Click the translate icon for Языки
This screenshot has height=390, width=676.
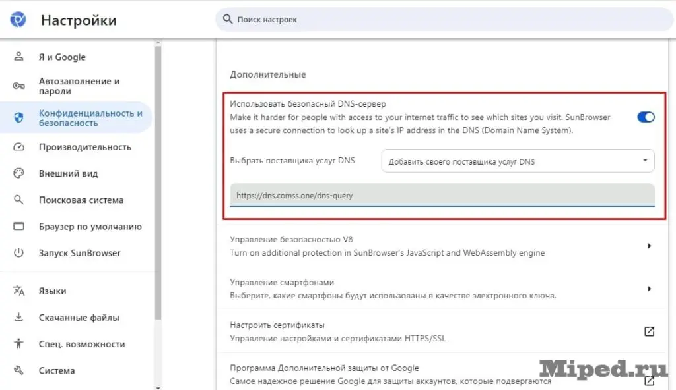pyautogui.click(x=18, y=291)
